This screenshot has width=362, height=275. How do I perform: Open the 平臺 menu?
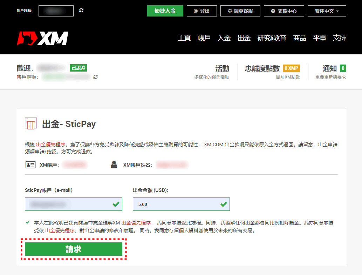tap(320, 38)
